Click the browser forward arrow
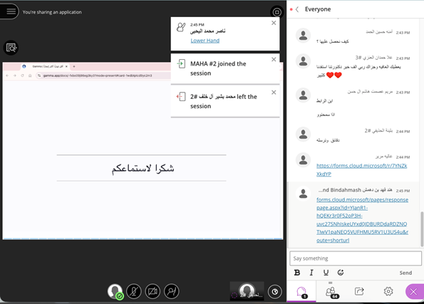This screenshot has height=304, width=424. point(15,75)
